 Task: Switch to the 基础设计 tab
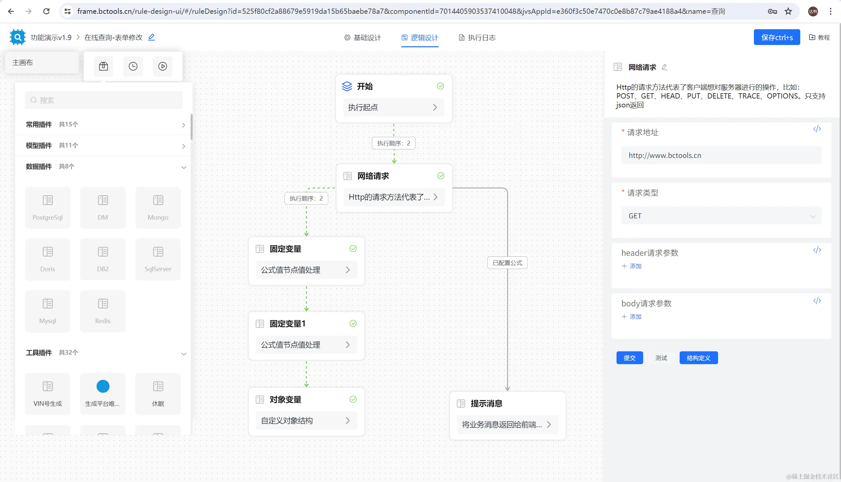[x=363, y=37]
